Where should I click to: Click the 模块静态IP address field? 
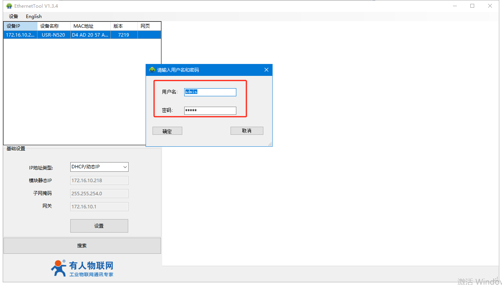pos(99,181)
